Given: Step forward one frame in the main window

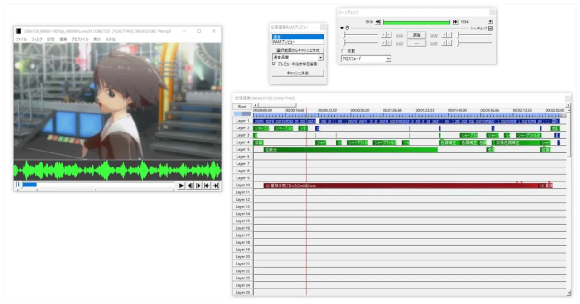Looking at the screenshot, I should coord(198,186).
